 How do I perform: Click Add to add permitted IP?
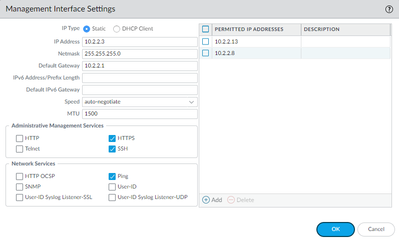[x=212, y=200]
